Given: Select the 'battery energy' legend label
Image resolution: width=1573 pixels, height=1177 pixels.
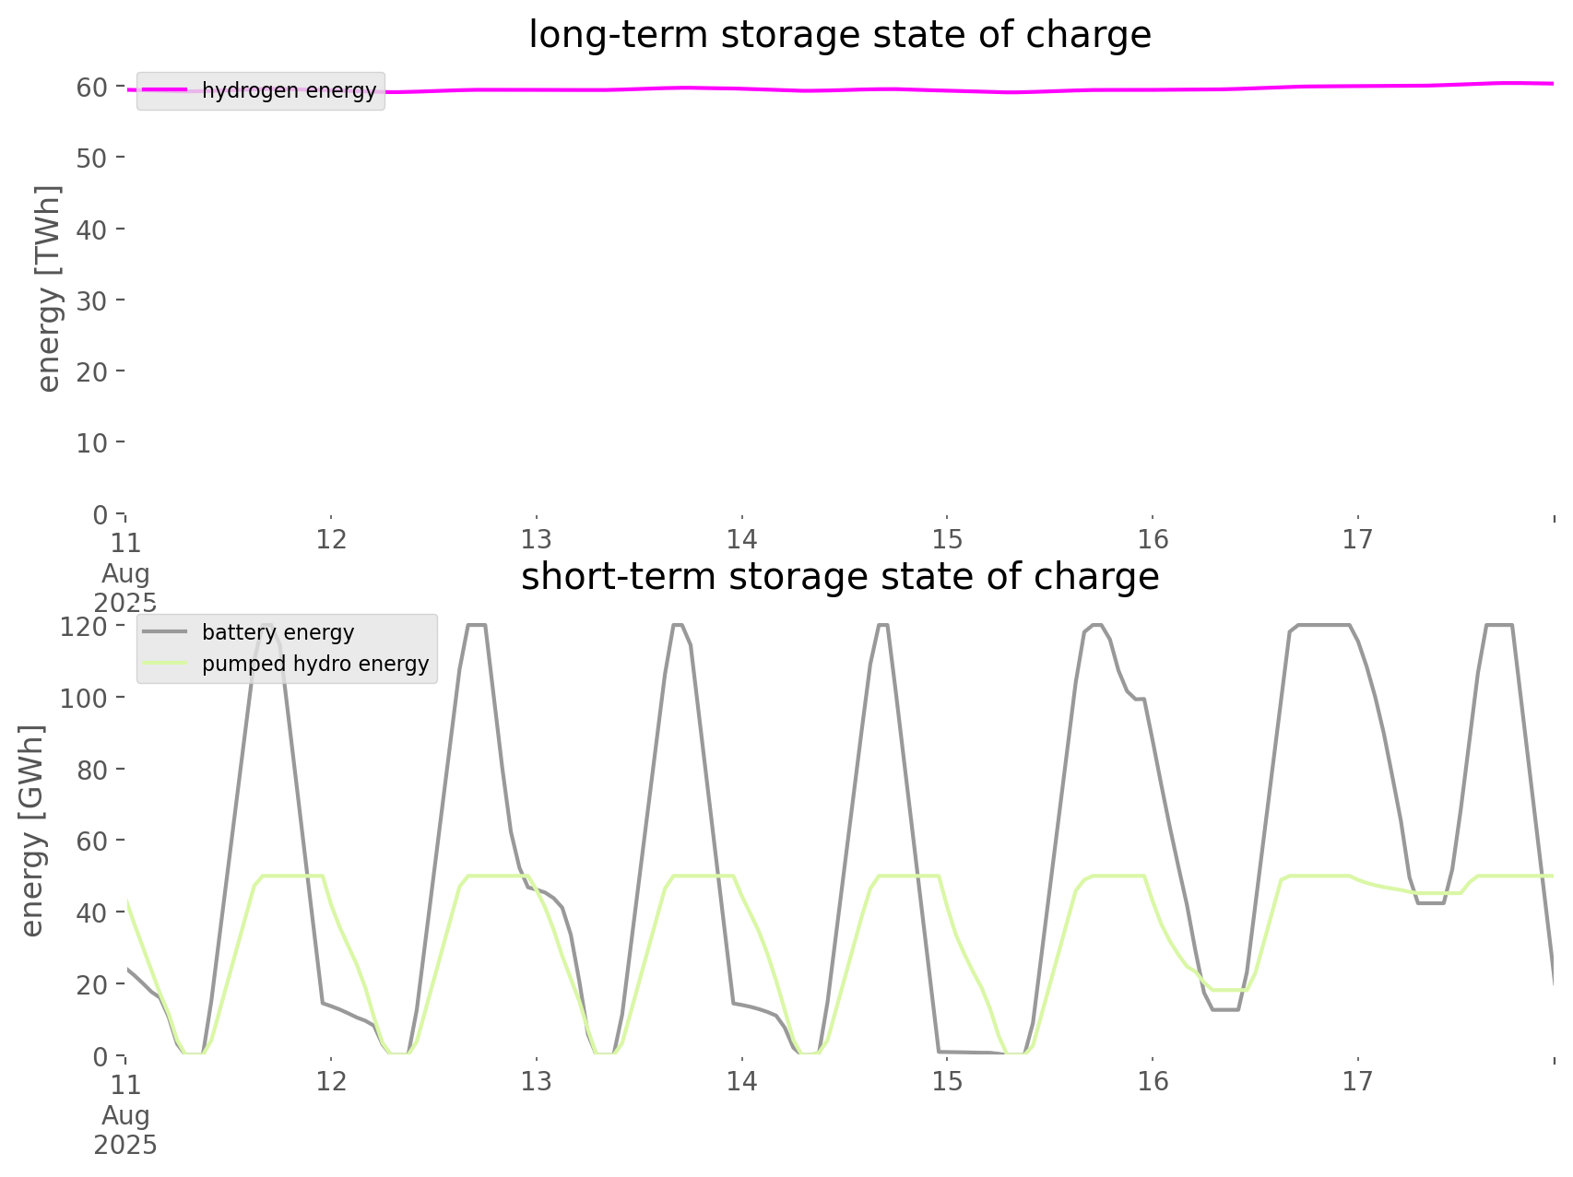Looking at the screenshot, I should (x=278, y=632).
